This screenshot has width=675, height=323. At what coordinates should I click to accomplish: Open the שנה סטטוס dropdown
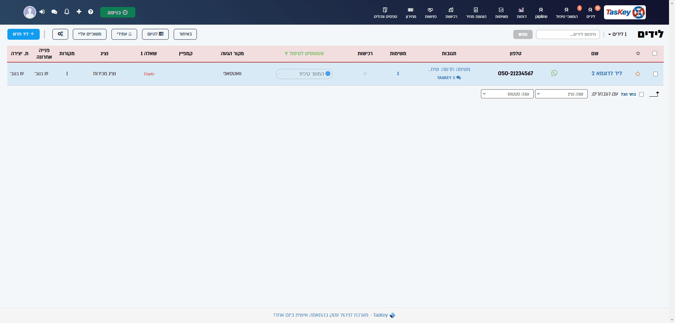click(x=507, y=94)
